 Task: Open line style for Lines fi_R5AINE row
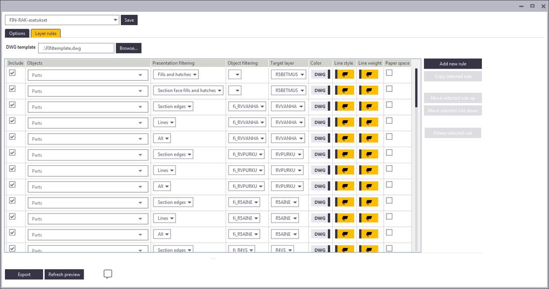[345, 218]
